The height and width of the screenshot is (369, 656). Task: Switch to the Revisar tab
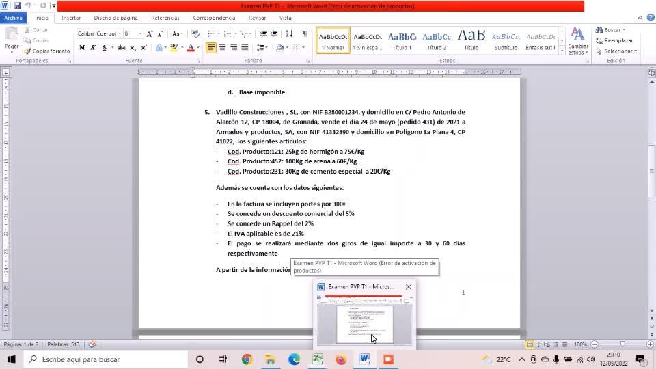(257, 18)
